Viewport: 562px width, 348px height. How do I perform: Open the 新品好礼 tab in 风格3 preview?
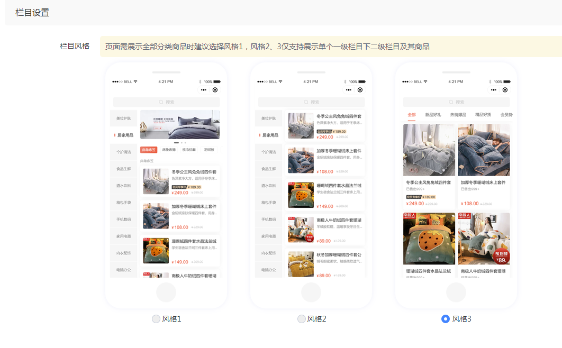(x=433, y=115)
